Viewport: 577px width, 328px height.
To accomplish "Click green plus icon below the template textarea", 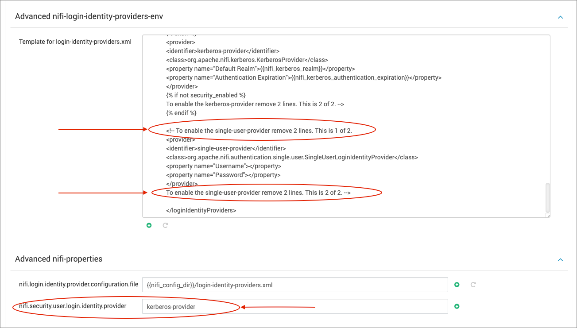I will (149, 225).
